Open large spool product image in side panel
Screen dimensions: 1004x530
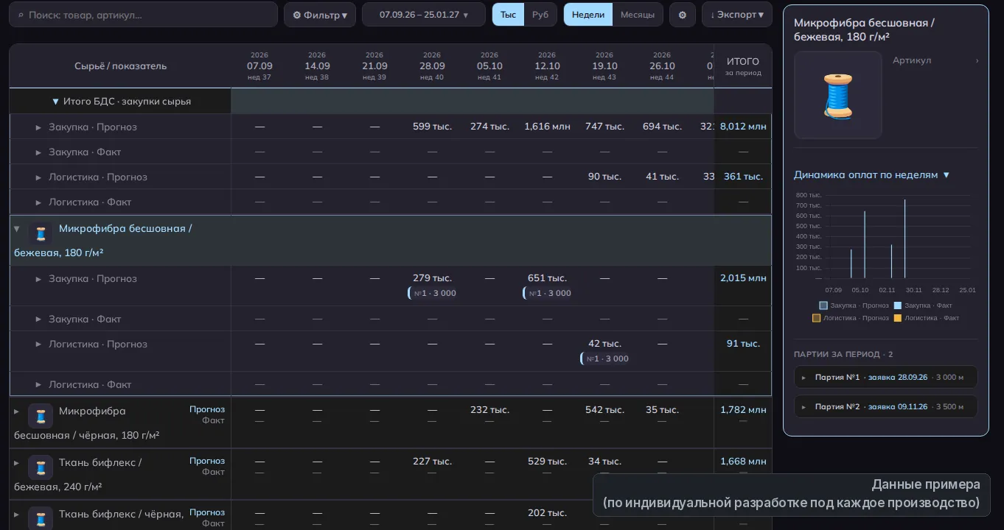(837, 96)
